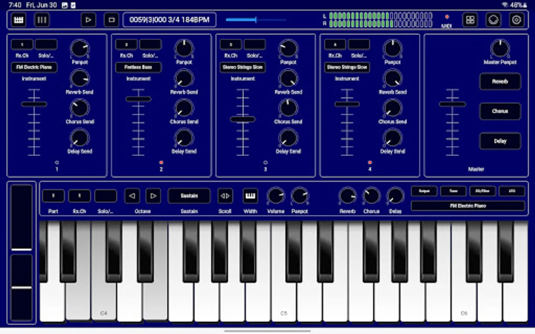Toggle the master Chorus effect button
Image resolution: width=535 pixels, height=334 pixels.
[500, 111]
